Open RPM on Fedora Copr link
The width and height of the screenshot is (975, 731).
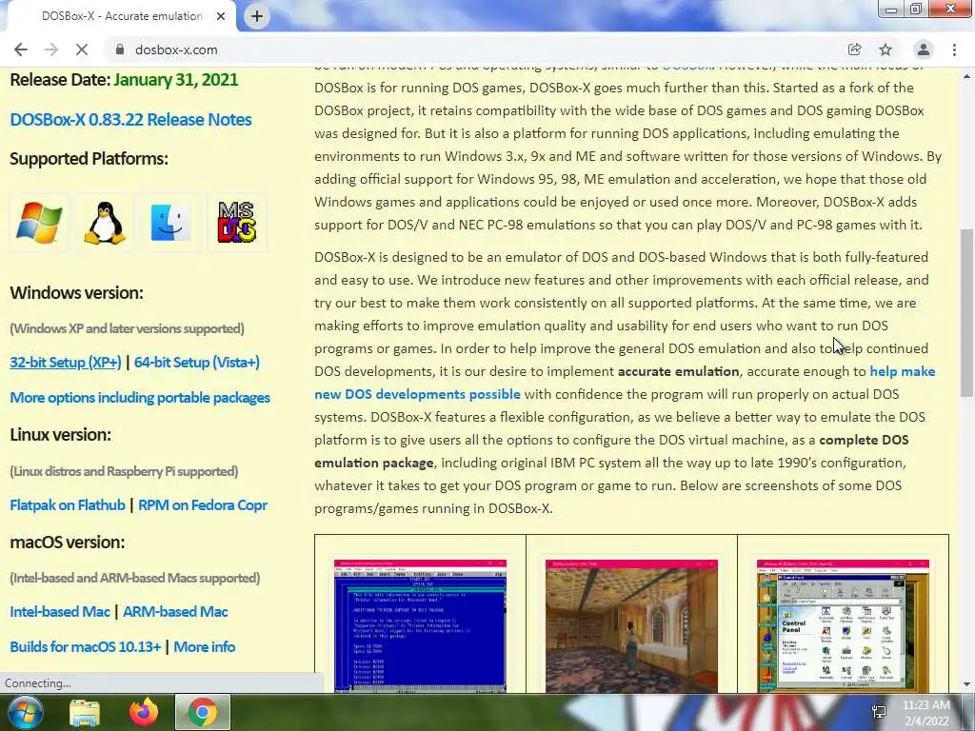(203, 505)
